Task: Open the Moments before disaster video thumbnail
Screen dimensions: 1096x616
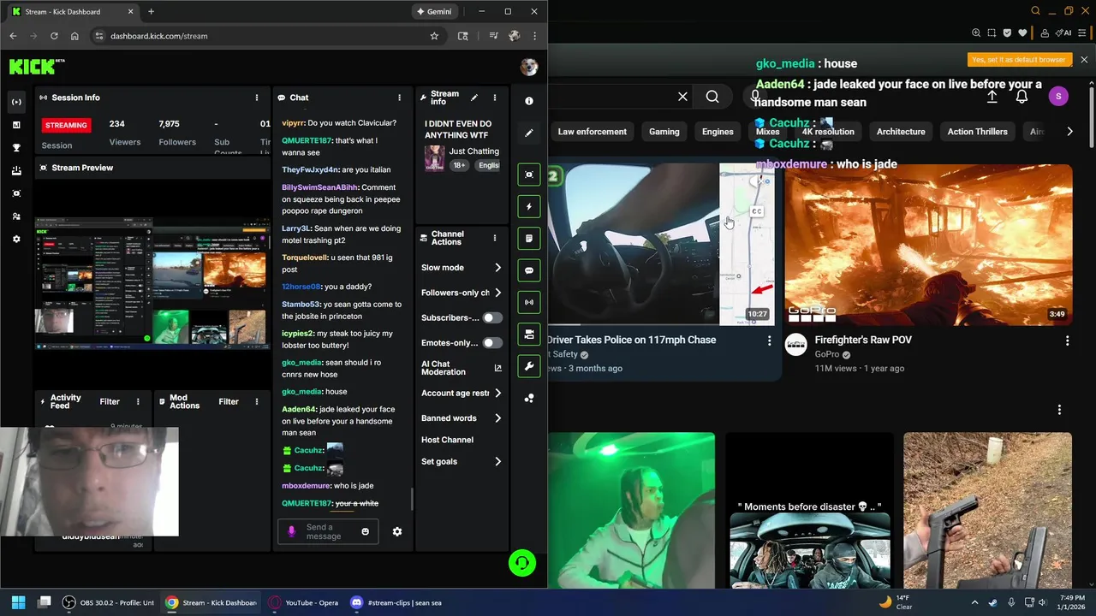Action: (809, 510)
